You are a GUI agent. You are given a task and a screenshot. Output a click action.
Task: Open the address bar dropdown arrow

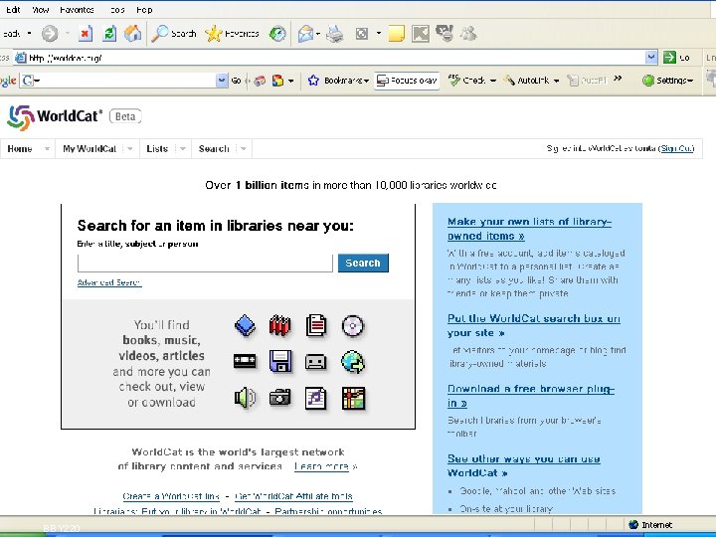[x=651, y=57]
